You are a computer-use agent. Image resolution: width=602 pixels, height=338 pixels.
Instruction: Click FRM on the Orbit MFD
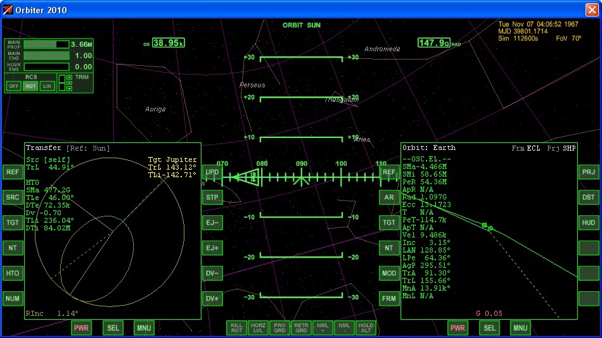coord(389,299)
